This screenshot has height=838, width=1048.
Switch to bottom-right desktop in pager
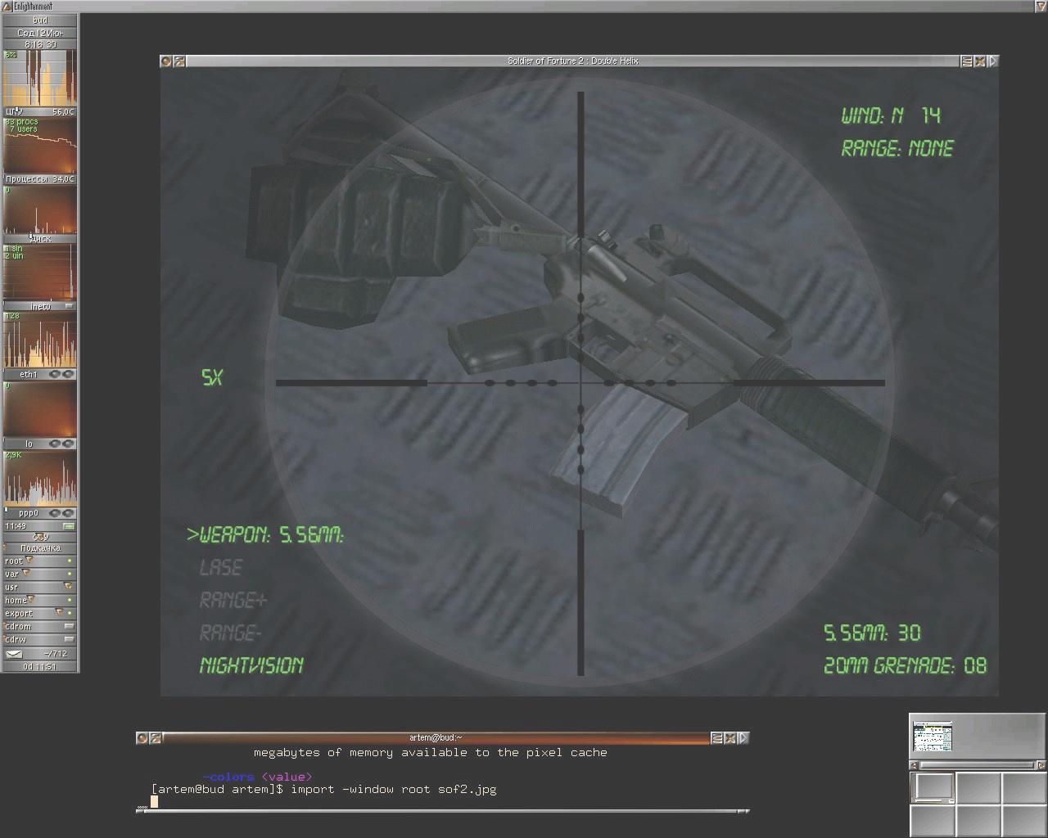(x=1023, y=820)
